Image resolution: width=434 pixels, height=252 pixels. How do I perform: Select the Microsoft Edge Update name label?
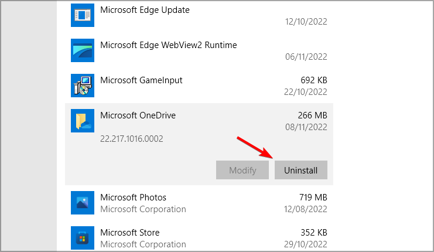(x=145, y=10)
